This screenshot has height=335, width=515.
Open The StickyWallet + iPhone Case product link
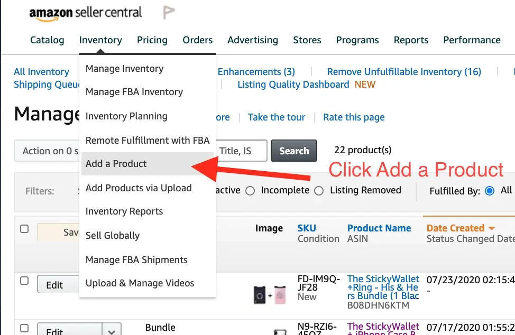(x=383, y=329)
